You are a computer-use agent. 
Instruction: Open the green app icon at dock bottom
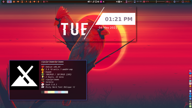[x=190, y=106]
